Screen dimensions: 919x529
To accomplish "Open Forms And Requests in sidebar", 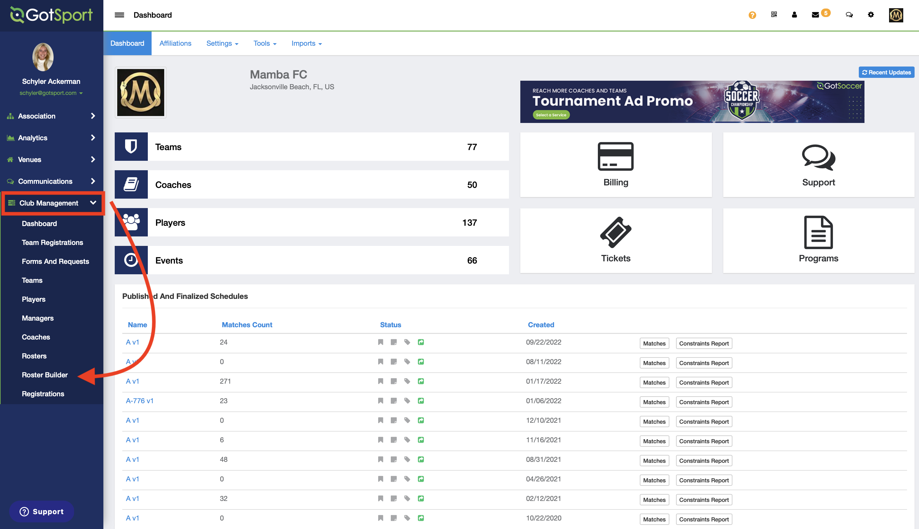I will (x=55, y=261).
